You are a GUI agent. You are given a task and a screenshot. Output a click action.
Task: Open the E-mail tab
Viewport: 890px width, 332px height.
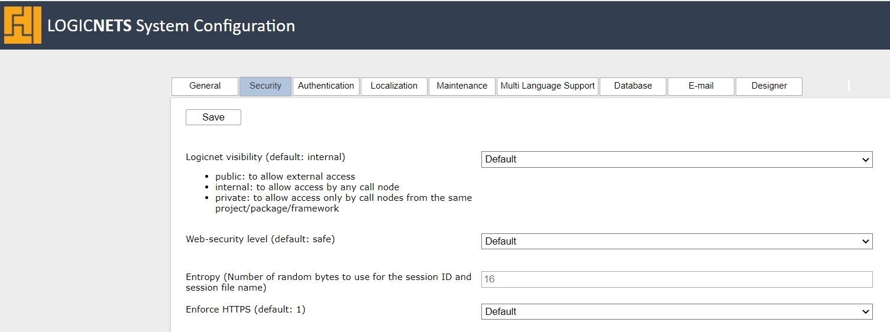701,86
